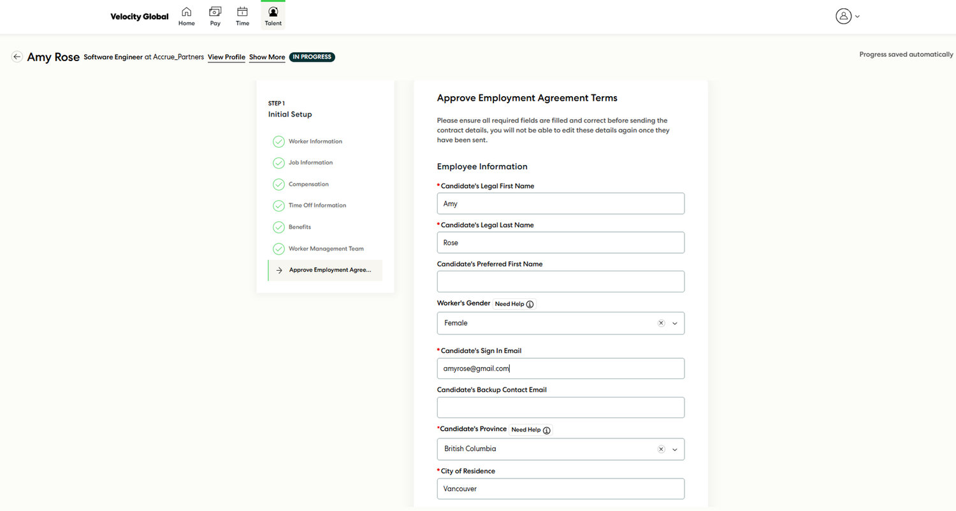Screen dimensions: 956x511
Task: Open the user account avatar icon
Action: pos(842,16)
